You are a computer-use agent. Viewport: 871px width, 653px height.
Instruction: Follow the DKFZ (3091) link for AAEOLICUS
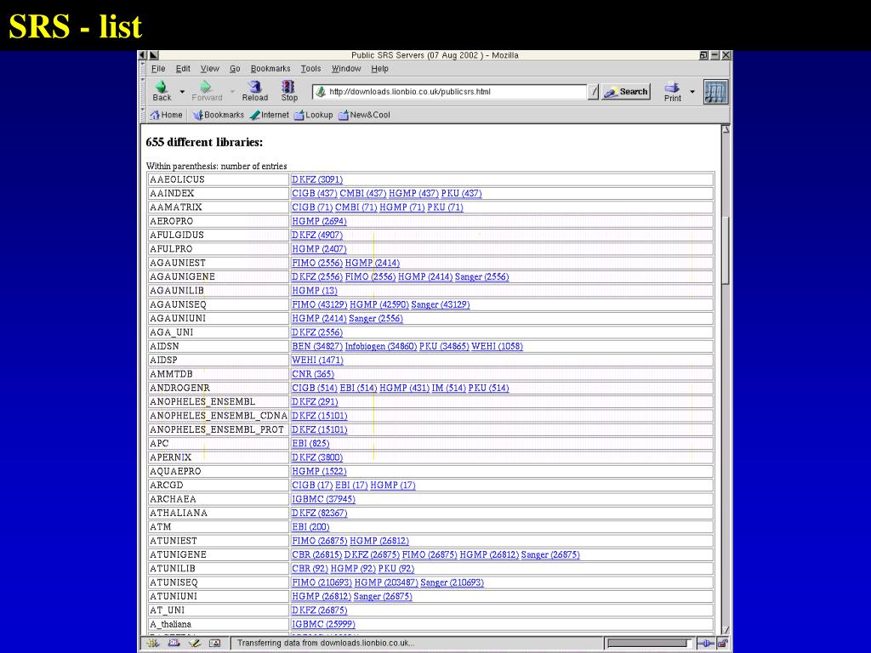tap(317, 179)
